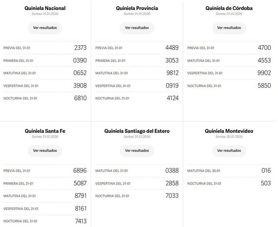278x227 pixels.
Task: Click Nacional Nocturna number 6810
Action: click(x=80, y=98)
